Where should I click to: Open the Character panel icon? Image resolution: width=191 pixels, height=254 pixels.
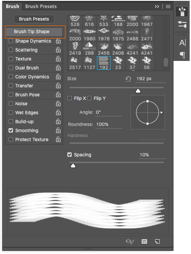pos(182,43)
